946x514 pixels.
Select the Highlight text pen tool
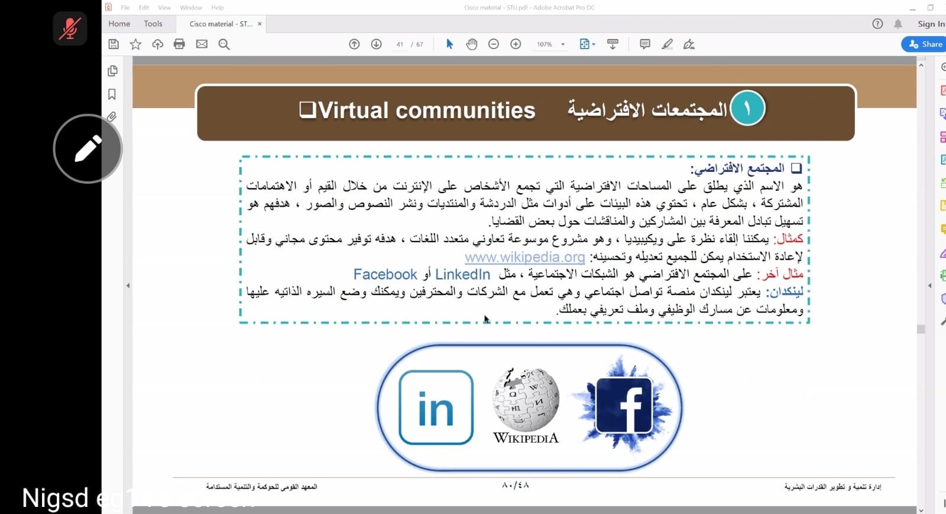667,44
